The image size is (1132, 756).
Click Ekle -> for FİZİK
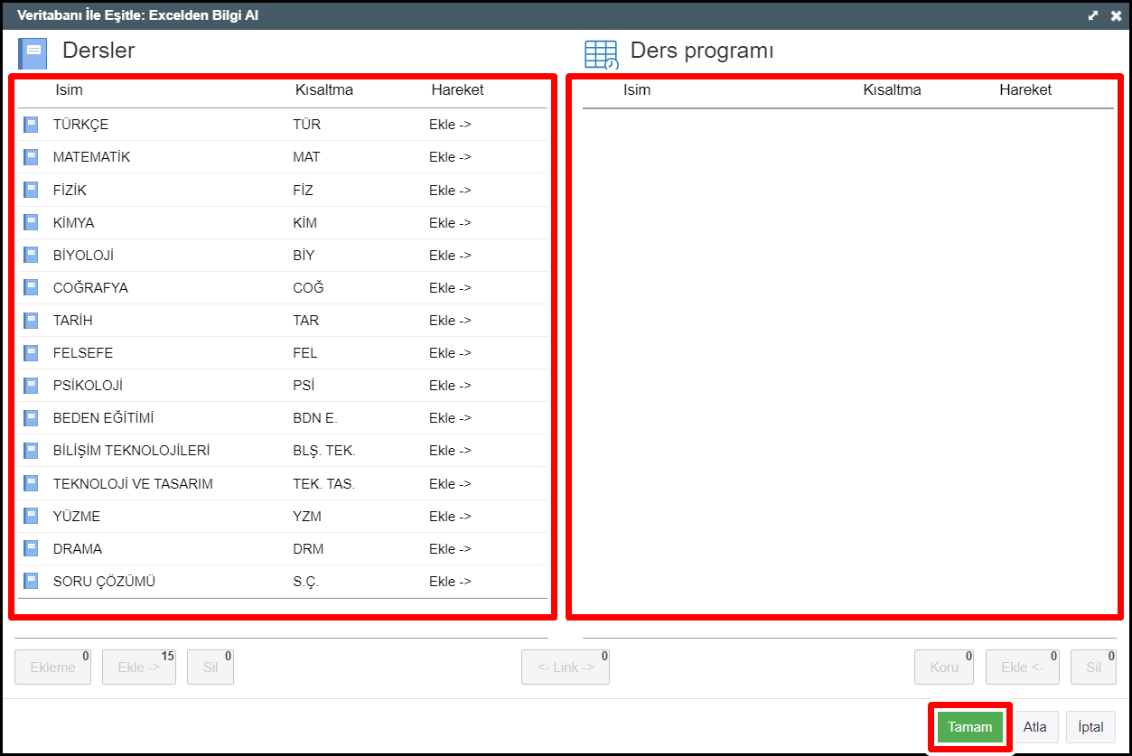click(450, 190)
